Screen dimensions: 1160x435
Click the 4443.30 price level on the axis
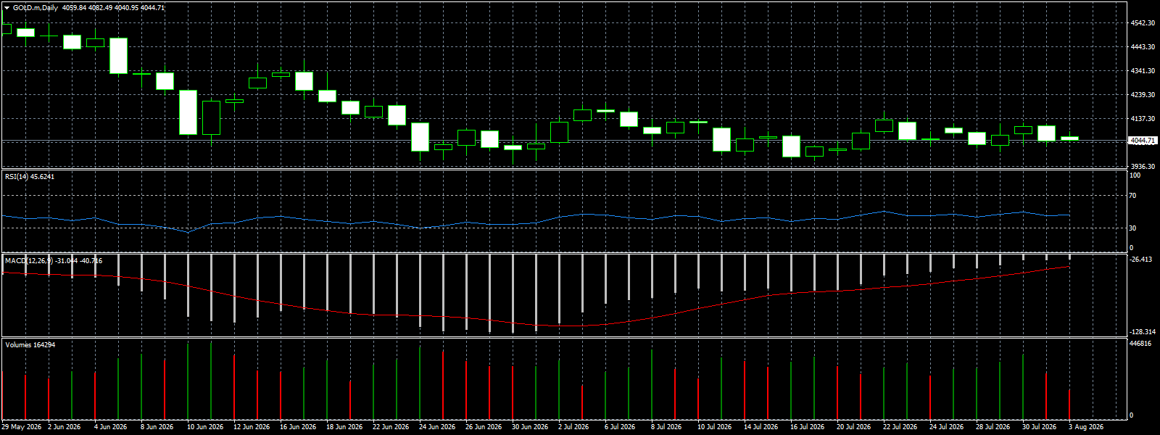(1143, 47)
